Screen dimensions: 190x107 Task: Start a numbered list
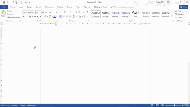click(x=65, y=12)
